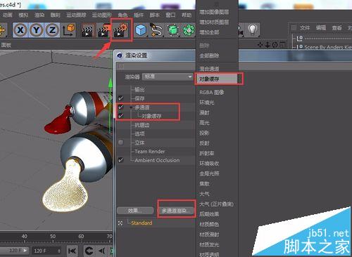Toggle the Y axis lock icon

pyautogui.click(x=37, y=30)
